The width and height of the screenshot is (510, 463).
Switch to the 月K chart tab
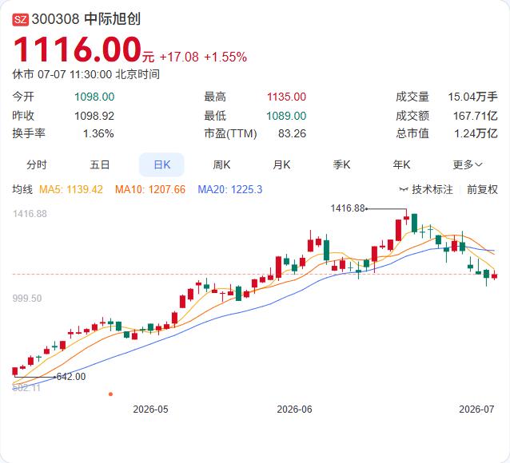pos(281,164)
